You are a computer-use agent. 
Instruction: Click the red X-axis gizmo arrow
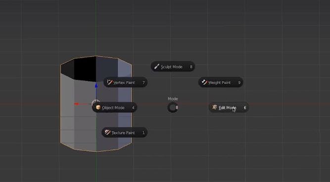tap(76, 104)
